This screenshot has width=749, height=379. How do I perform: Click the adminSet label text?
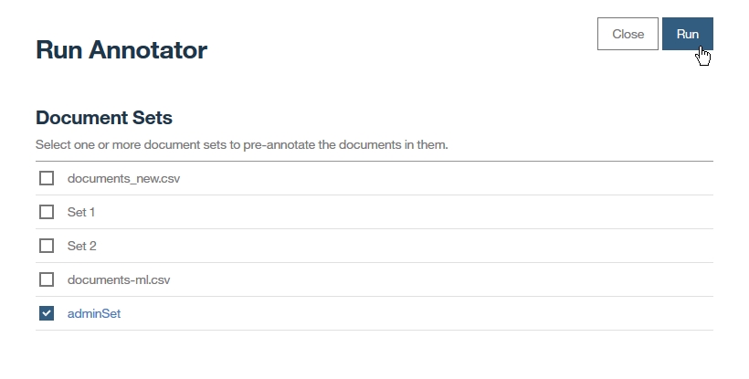94,313
